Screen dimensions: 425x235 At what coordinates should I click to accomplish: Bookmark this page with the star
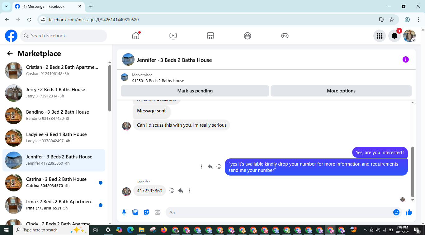392,20
